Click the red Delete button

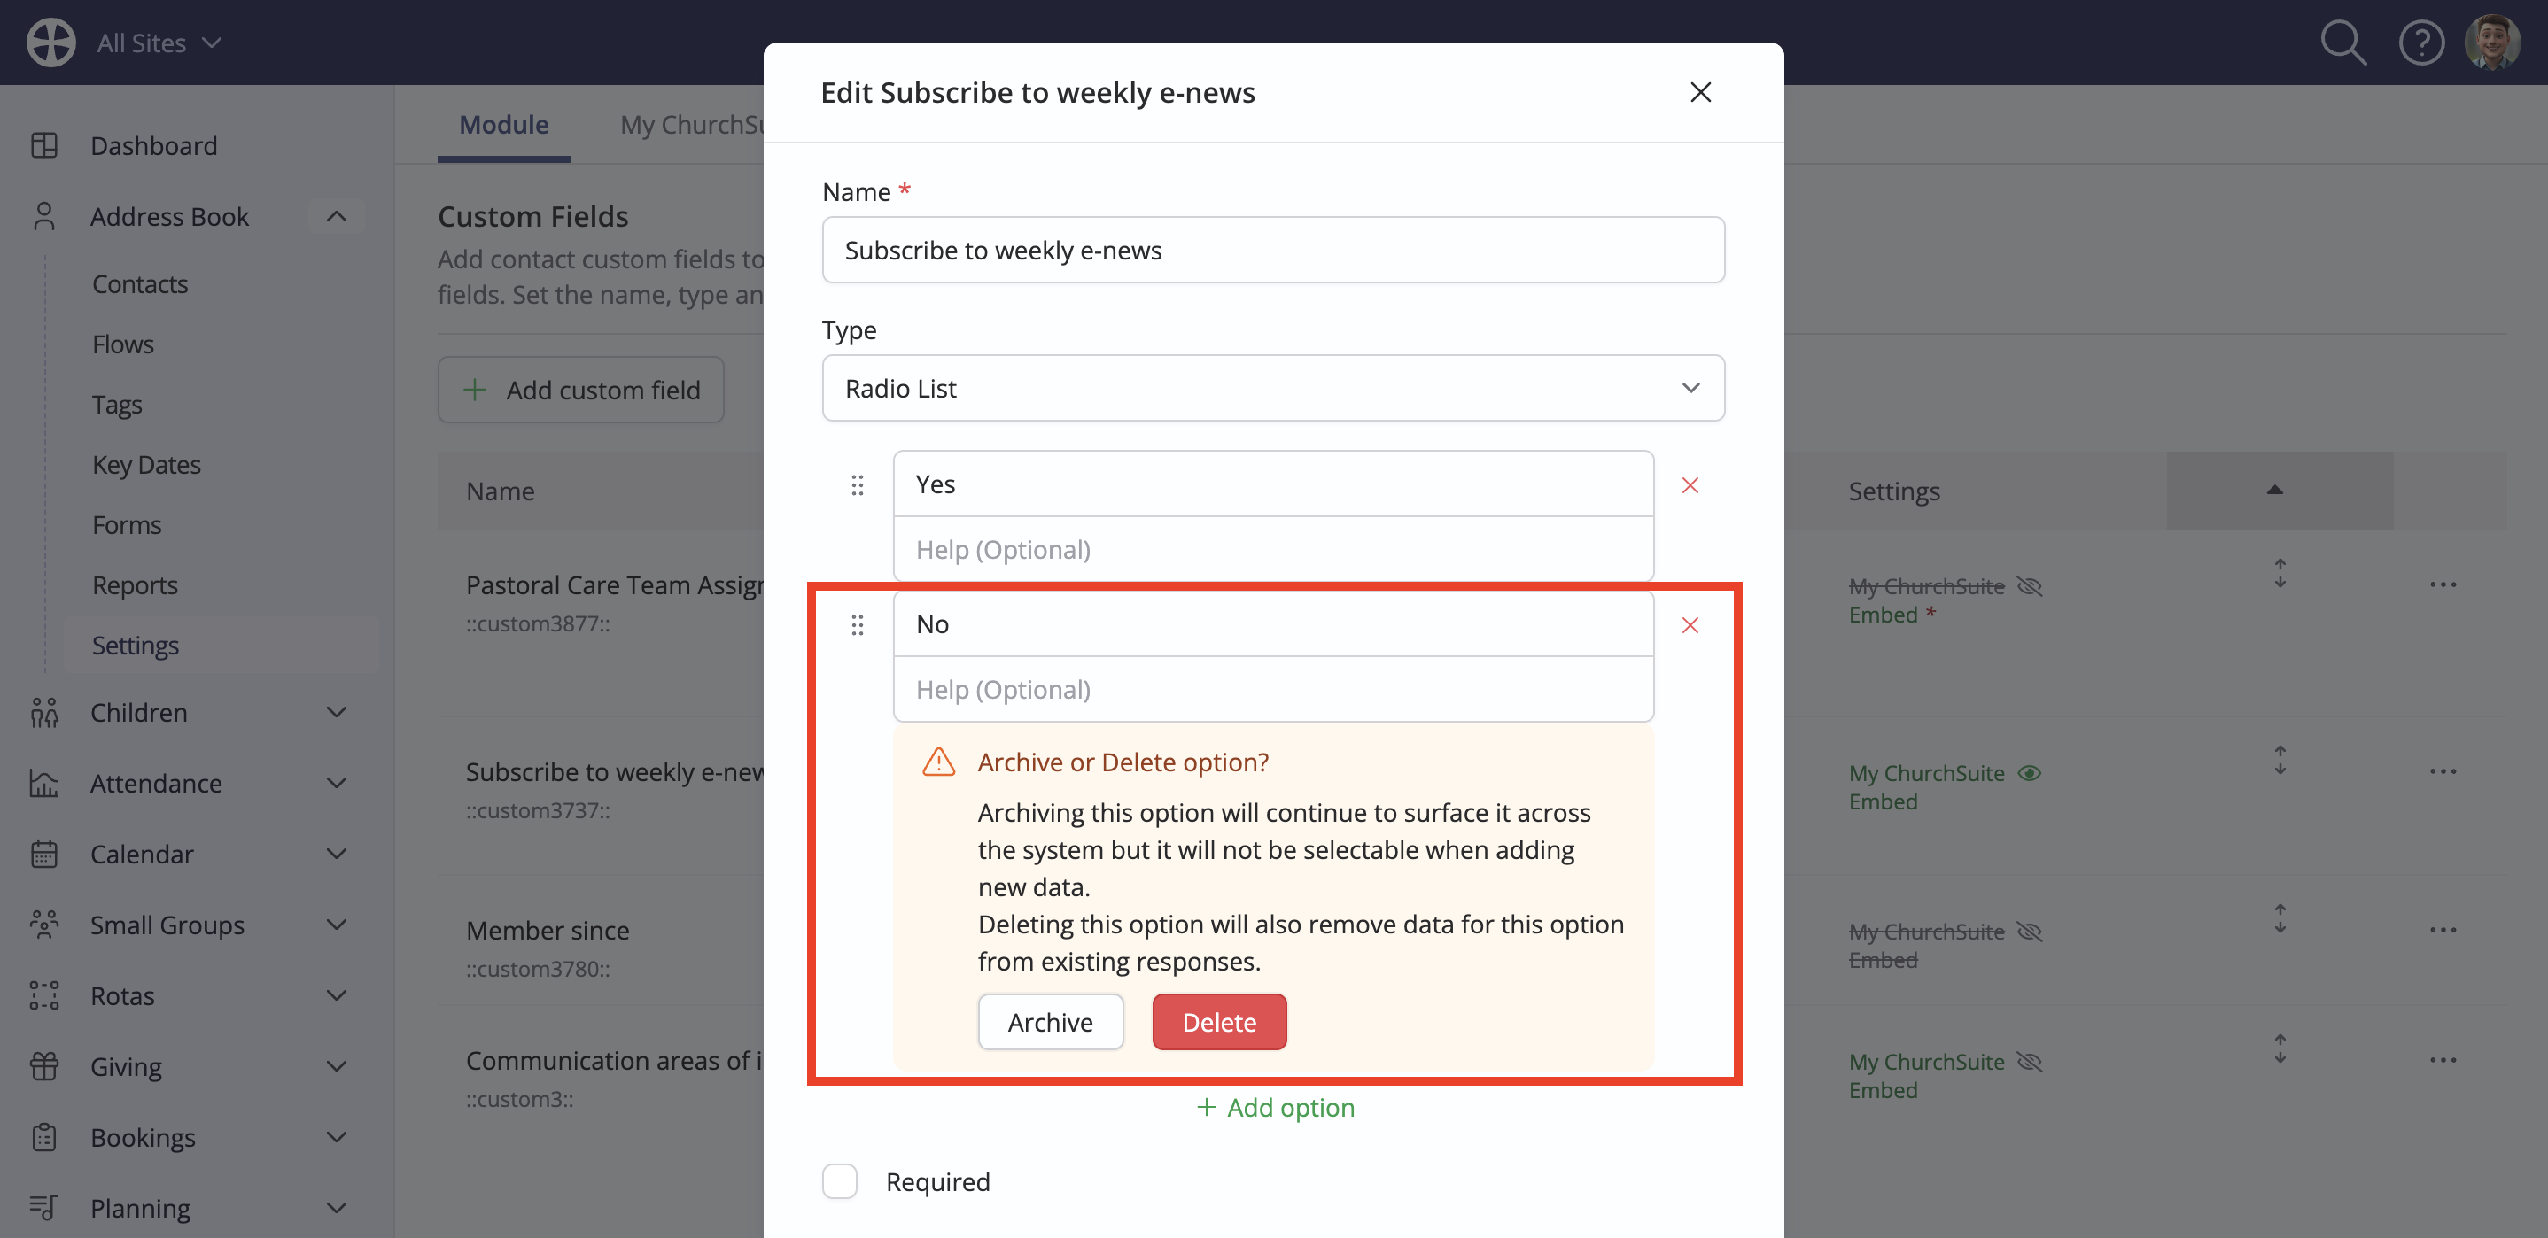(x=1218, y=1021)
